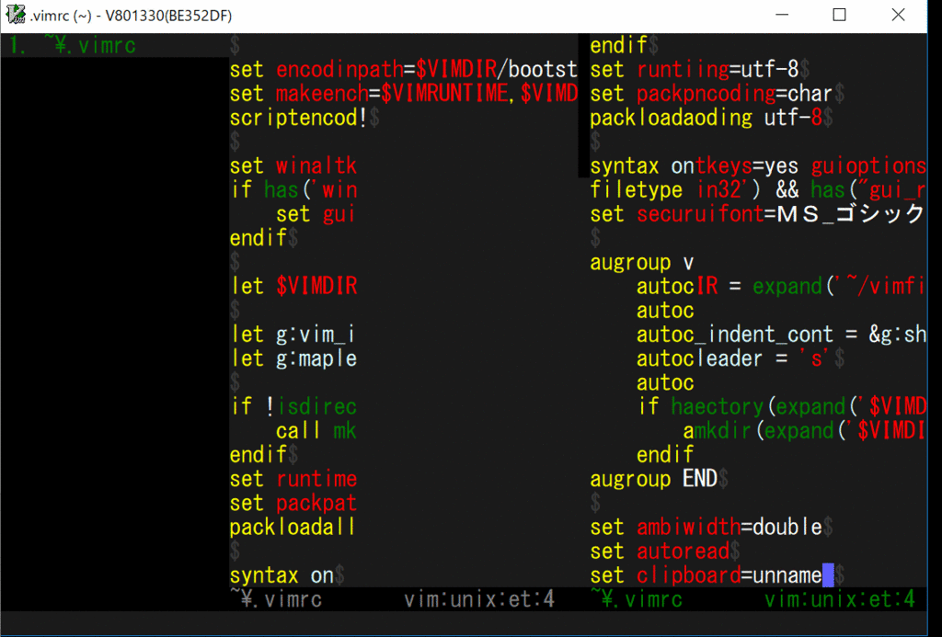Click the 'call mk' line

coord(316,430)
